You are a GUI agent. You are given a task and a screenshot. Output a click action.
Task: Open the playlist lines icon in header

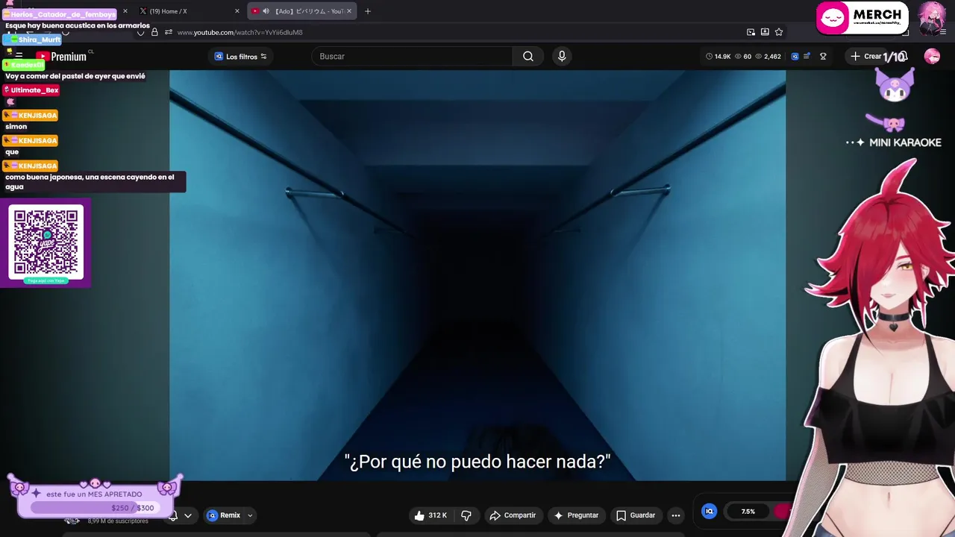click(807, 57)
